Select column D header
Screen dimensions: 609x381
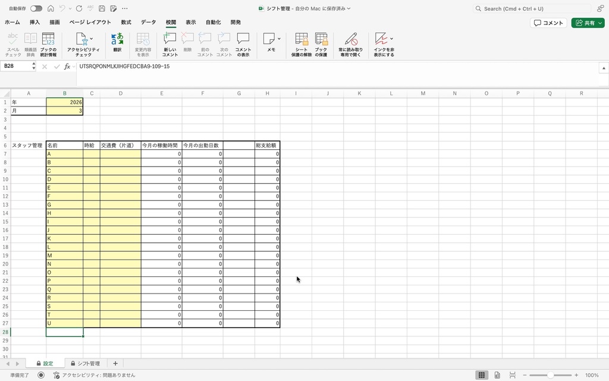[120, 93]
